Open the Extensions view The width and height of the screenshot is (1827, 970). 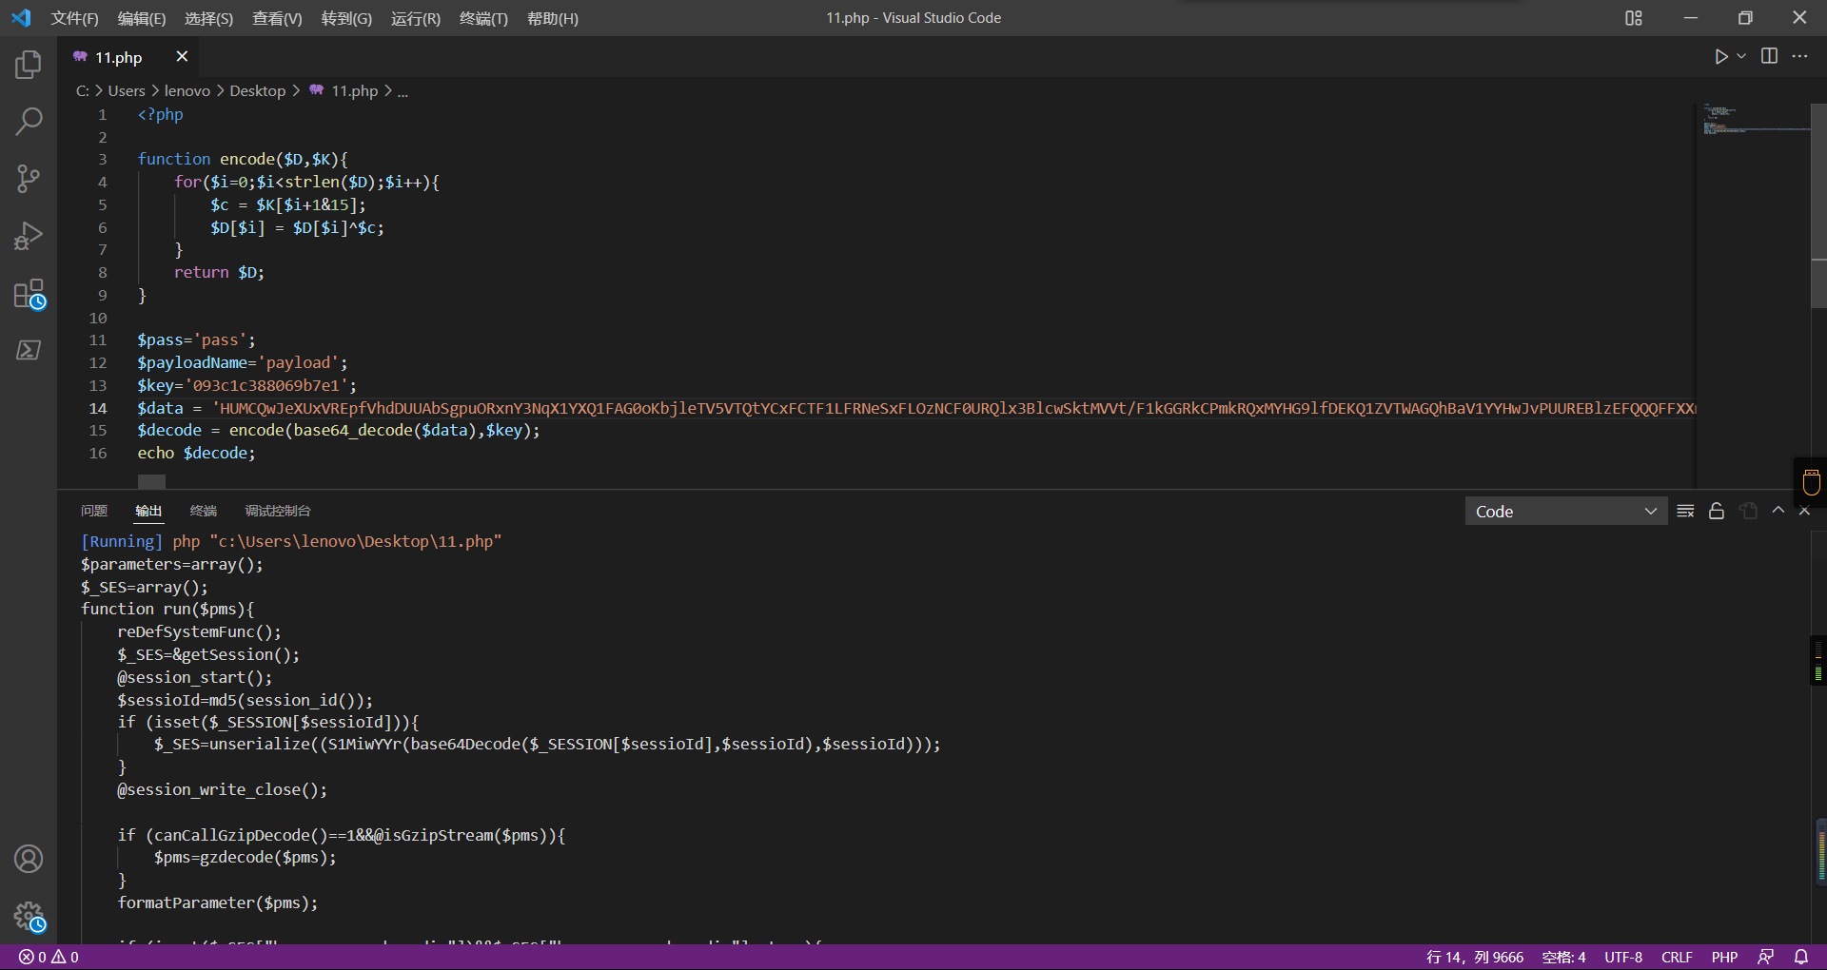29,294
